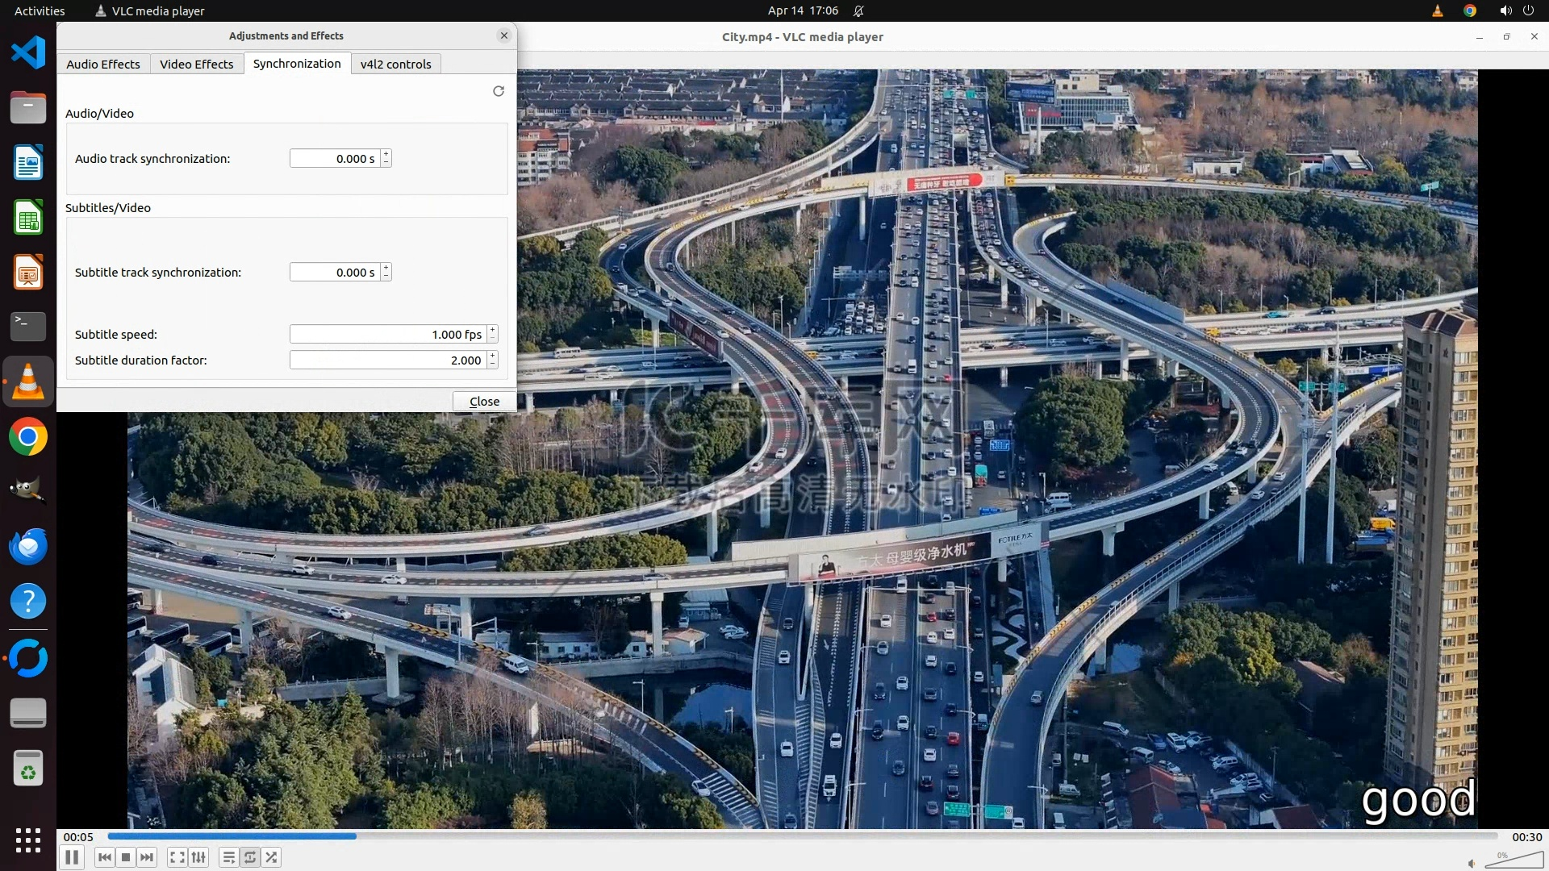Toggle the loop/repeat mode button

click(250, 857)
